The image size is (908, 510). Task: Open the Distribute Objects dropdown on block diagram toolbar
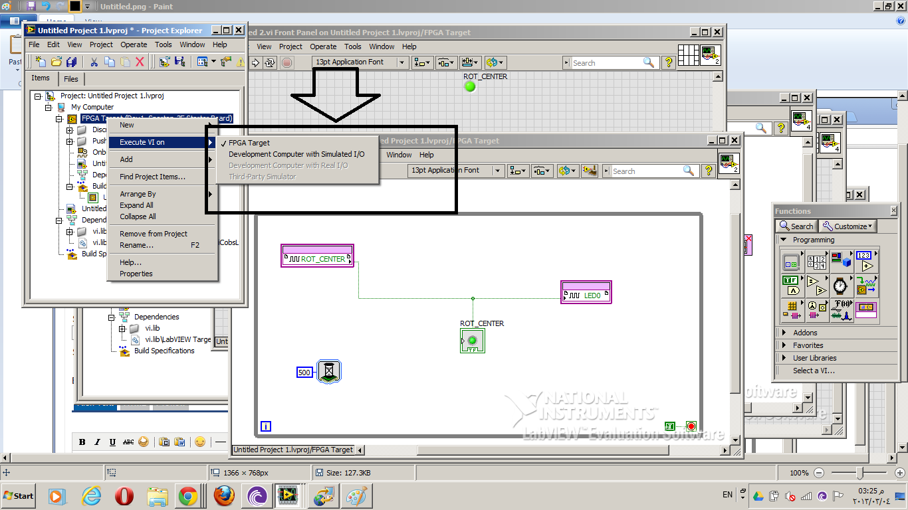click(542, 171)
